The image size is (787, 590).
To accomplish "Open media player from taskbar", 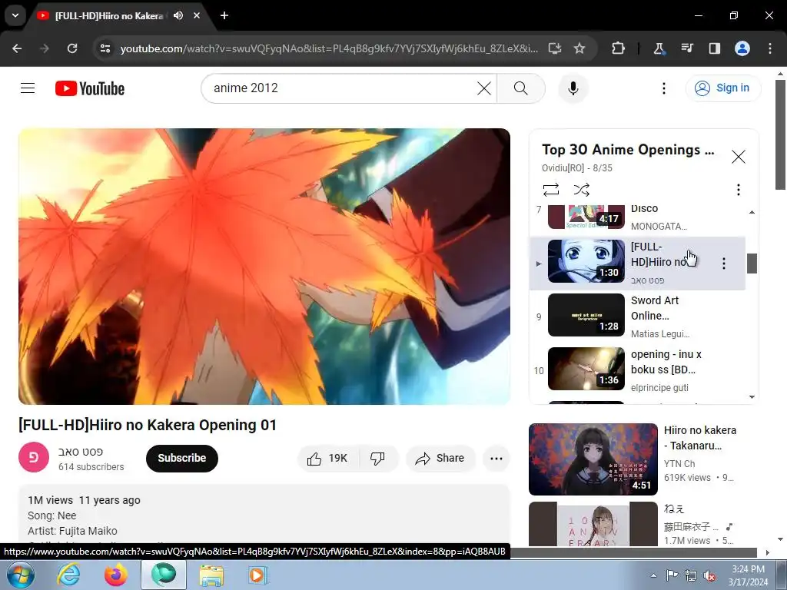I will [258, 575].
